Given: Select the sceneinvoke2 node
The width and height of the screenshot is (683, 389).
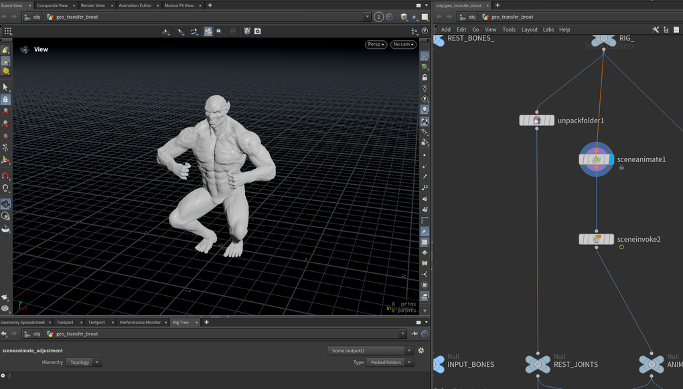Looking at the screenshot, I should 595,239.
